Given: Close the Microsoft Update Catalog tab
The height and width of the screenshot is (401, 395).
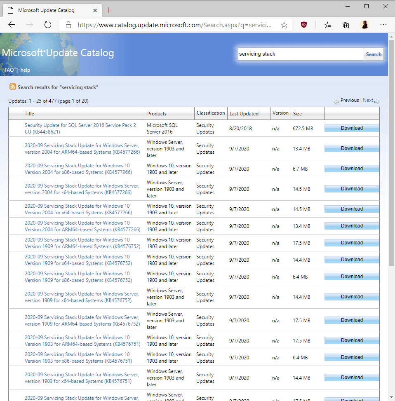Looking at the screenshot, I should pyautogui.click(x=95, y=10).
